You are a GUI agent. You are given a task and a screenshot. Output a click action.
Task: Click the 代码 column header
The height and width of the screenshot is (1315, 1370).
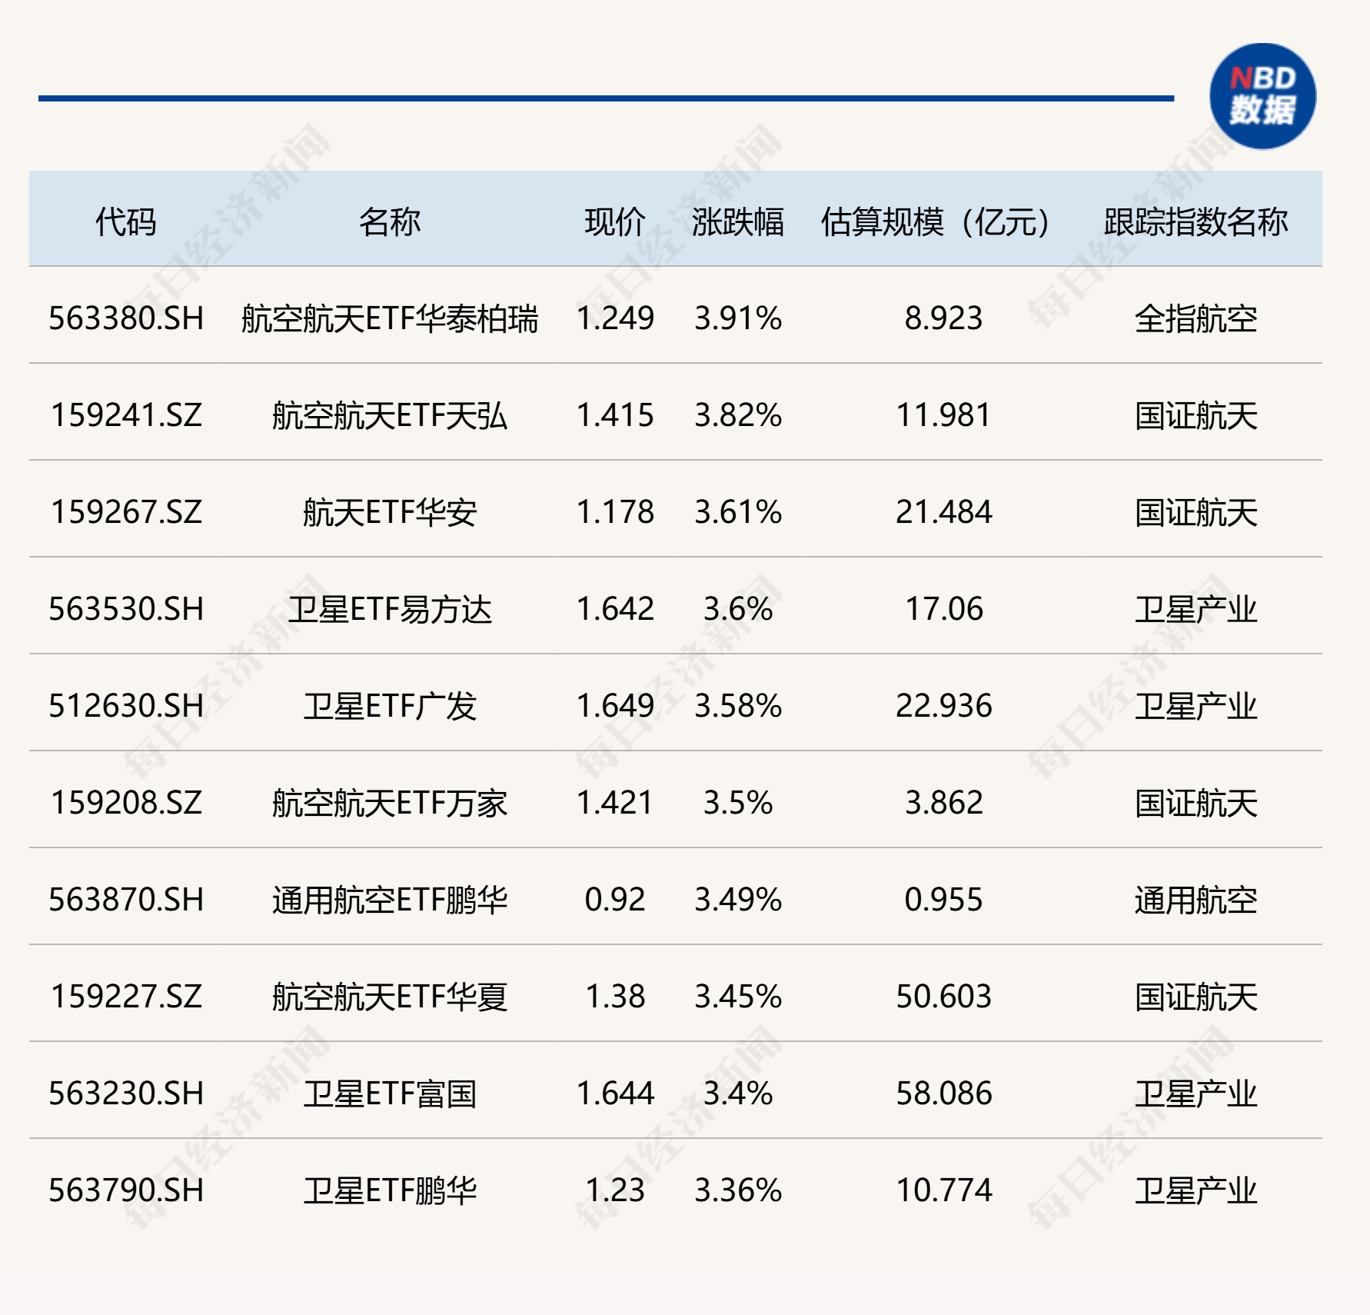coord(126,222)
